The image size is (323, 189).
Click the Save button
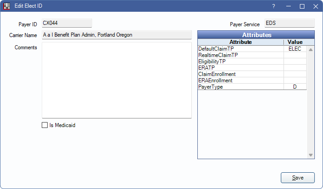tap(298, 178)
